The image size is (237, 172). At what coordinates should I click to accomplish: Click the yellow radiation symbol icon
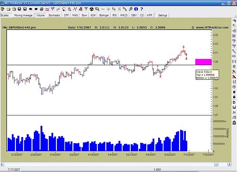92,9
